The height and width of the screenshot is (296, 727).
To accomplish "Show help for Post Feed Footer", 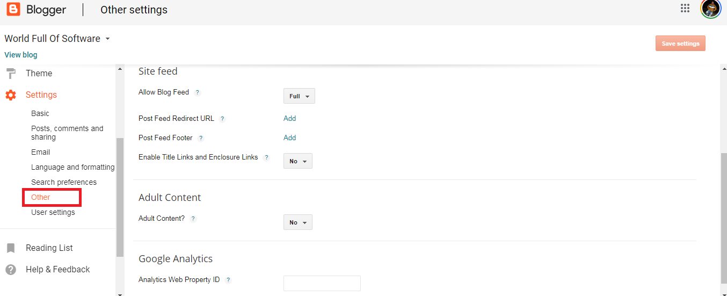I will pos(201,139).
